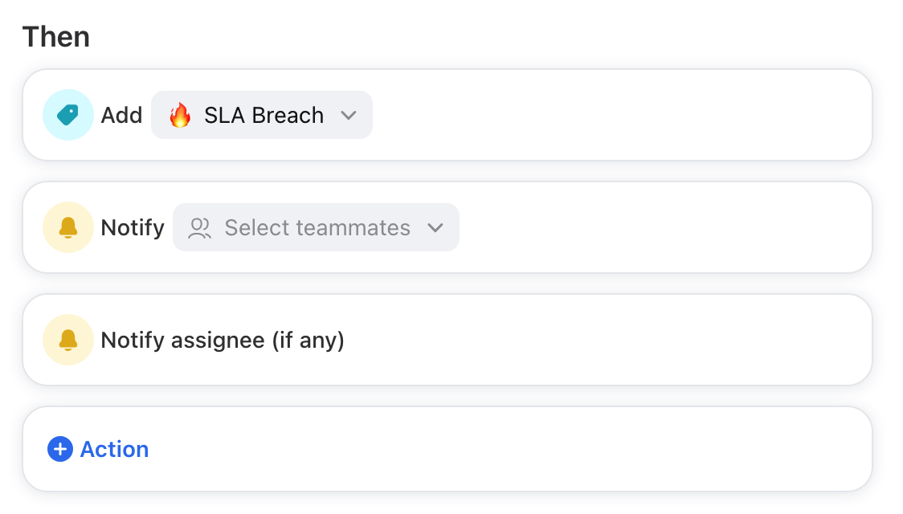Click the Notify label before teammates selector

point(133,228)
